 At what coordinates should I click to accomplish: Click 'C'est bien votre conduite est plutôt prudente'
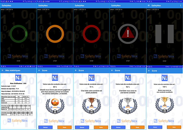pyautogui.click(x=91, y=92)
